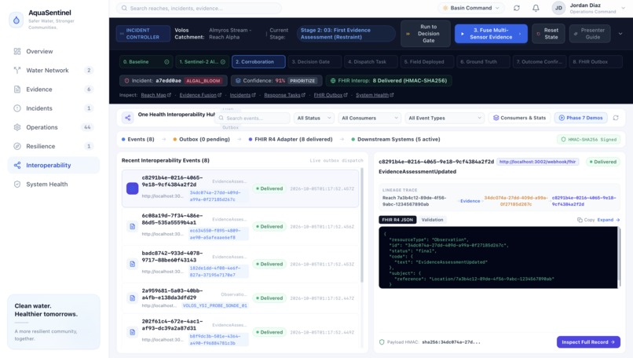This screenshot has height=358, width=633.
Task: Select stage 2. Corroboration
Action: (258, 62)
